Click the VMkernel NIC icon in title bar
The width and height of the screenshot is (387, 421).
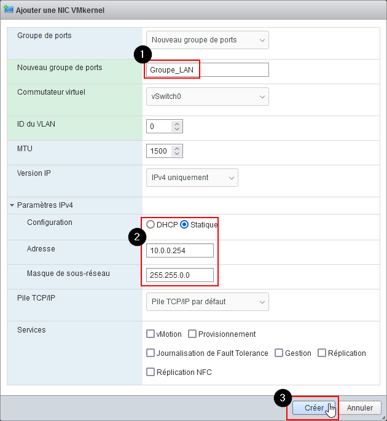click(x=9, y=9)
